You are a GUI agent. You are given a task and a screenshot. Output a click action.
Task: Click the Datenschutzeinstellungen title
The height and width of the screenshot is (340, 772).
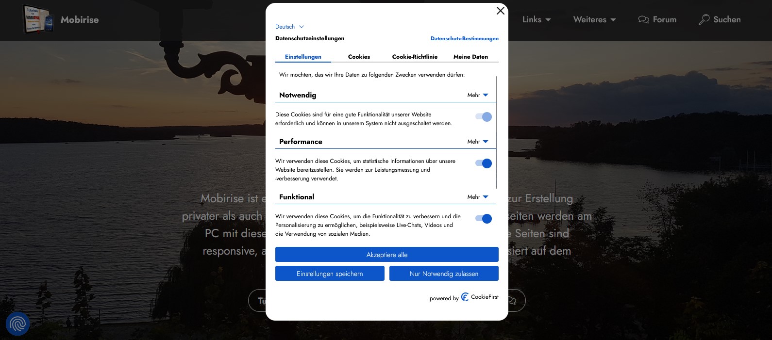click(310, 38)
